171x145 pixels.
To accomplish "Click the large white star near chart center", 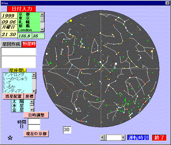I will (116, 64).
